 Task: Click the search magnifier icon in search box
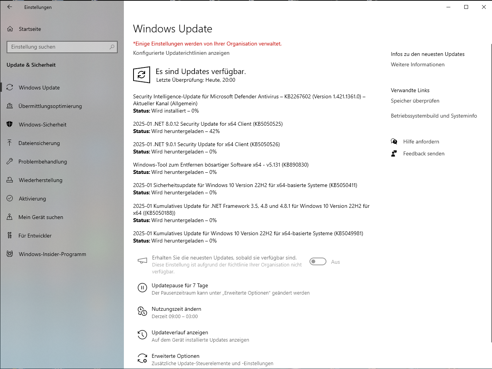(112, 47)
